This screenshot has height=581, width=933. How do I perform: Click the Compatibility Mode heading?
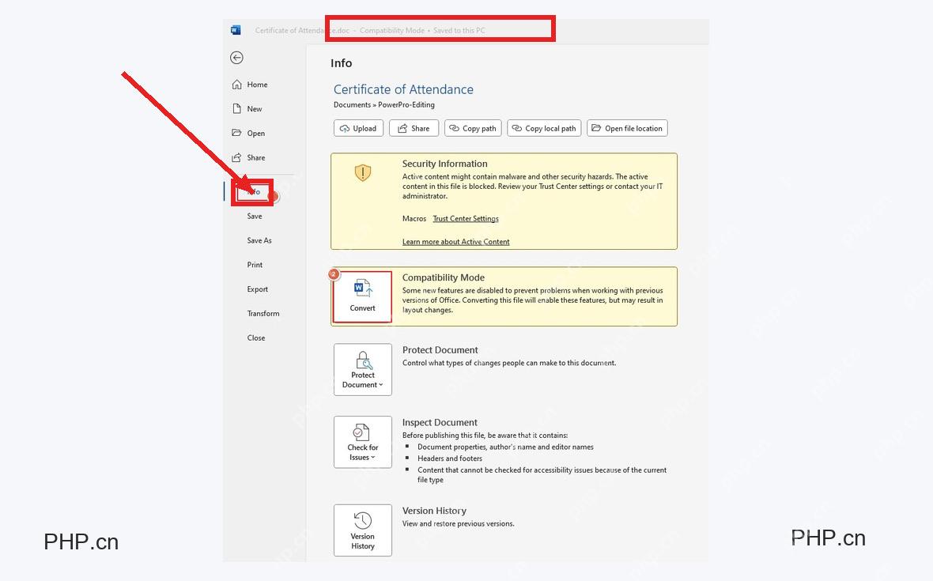444,277
